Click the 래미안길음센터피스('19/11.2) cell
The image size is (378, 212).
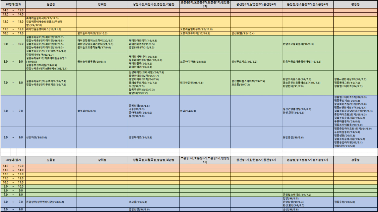(x=51, y=29)
